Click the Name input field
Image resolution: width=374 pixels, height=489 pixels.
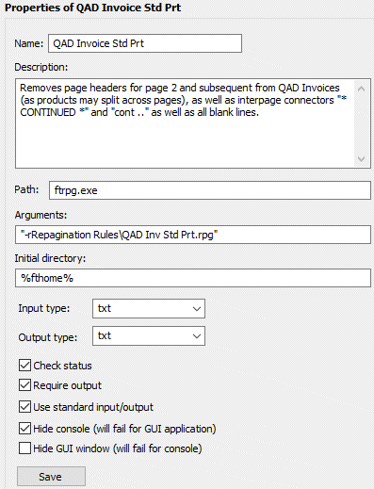click(145, 43)
